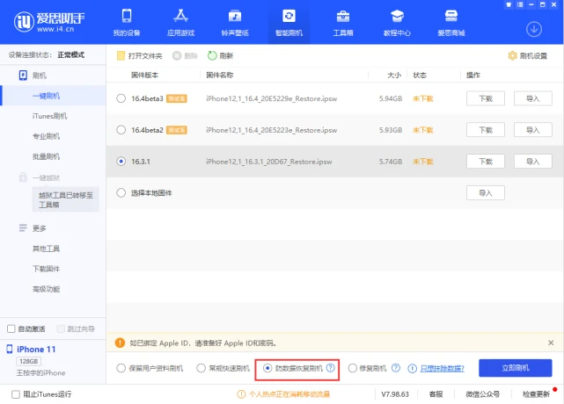This screenshot has height=404, width=564.
Task: Select iTunes刷机 in sidebar
Action: [49, 116]
